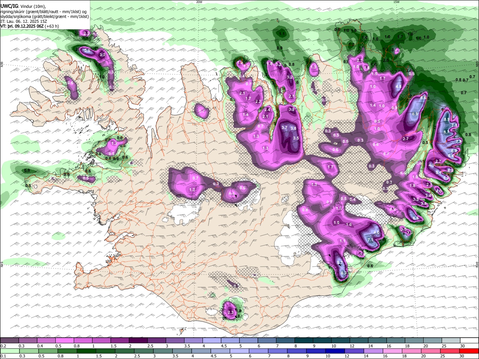479x359 pixels.
Task: Click the bright red 30 rain legend swatch
Action: 469,351
